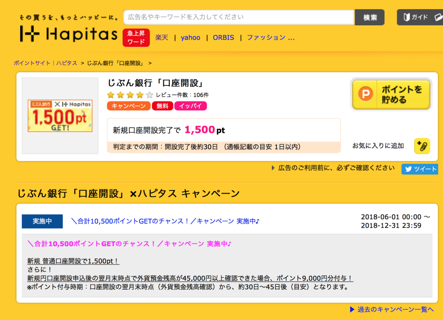
Task: Click the Twitter bird icon
Action: [408, 169]
